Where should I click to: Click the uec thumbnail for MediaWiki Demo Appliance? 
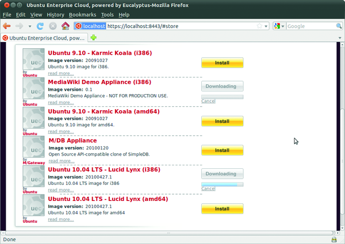(x=34, y=88)
